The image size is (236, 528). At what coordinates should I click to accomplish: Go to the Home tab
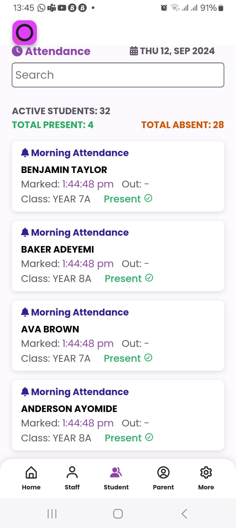(31, 478)
